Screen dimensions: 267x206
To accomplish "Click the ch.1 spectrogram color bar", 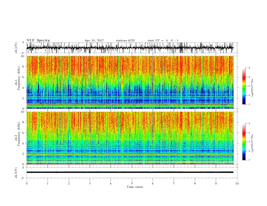I will 244,86.
